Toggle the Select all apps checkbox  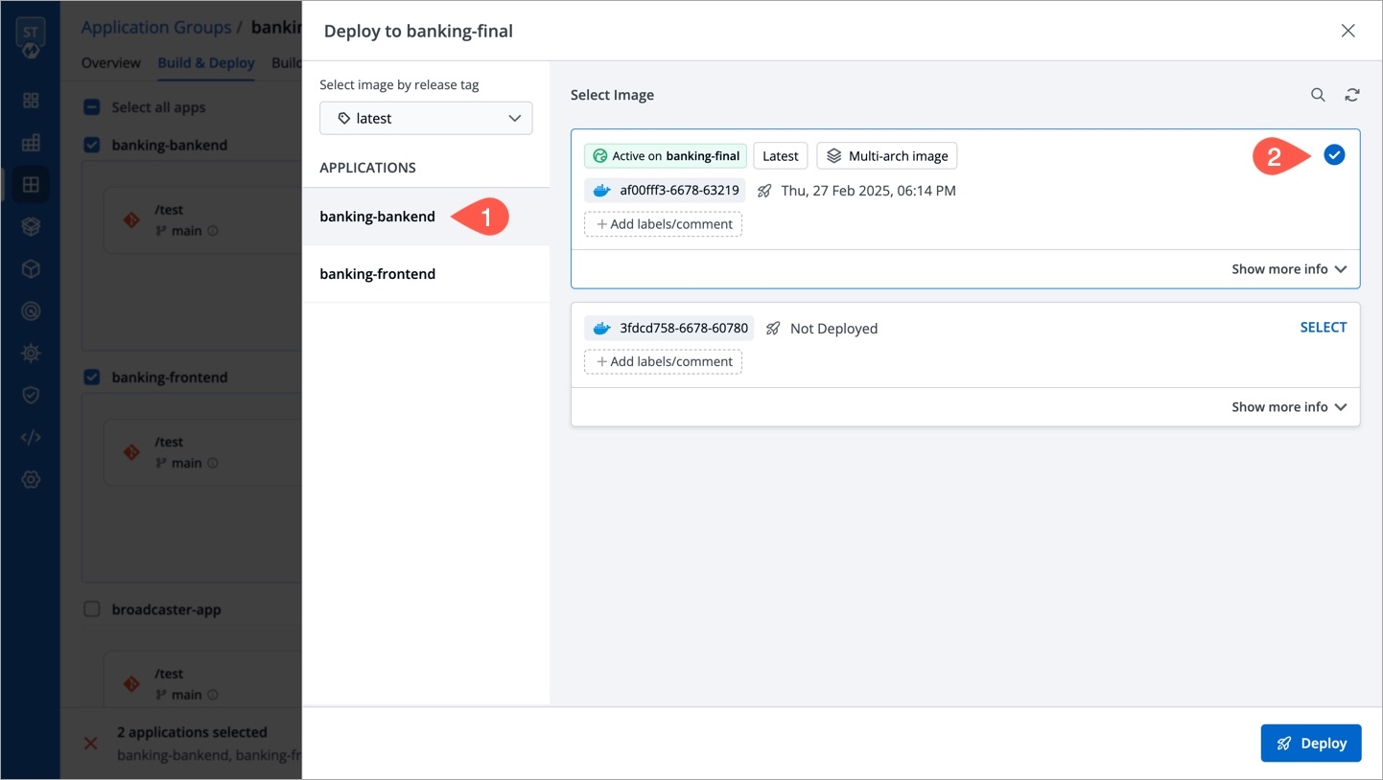click(x=92, y=107)
